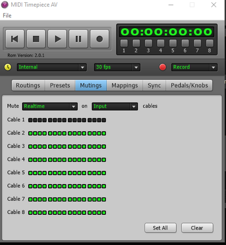Image resolution: width=226 pixels, height=245 pixels.
Task: Open the Input cables direction dropdown
Action: pos(115,106)
